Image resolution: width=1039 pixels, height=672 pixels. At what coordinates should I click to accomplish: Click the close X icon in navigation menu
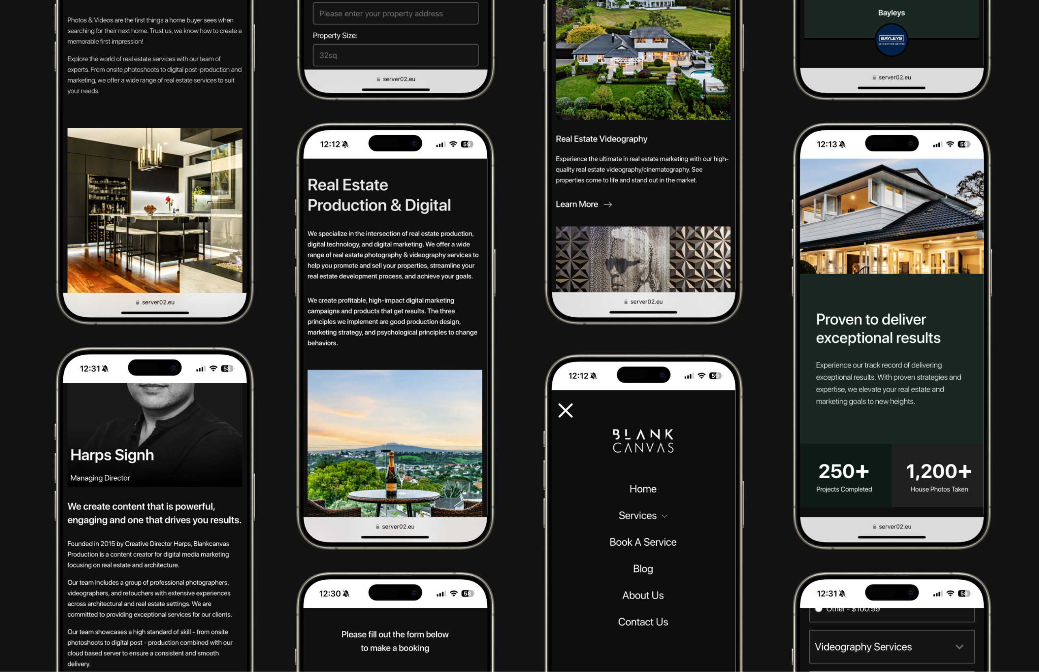(566, 409)
